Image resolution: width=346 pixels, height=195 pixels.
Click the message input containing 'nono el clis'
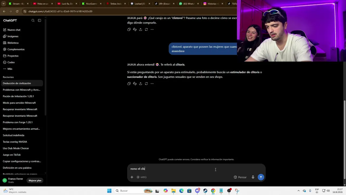pyautogui.click(x=196, y=169)
